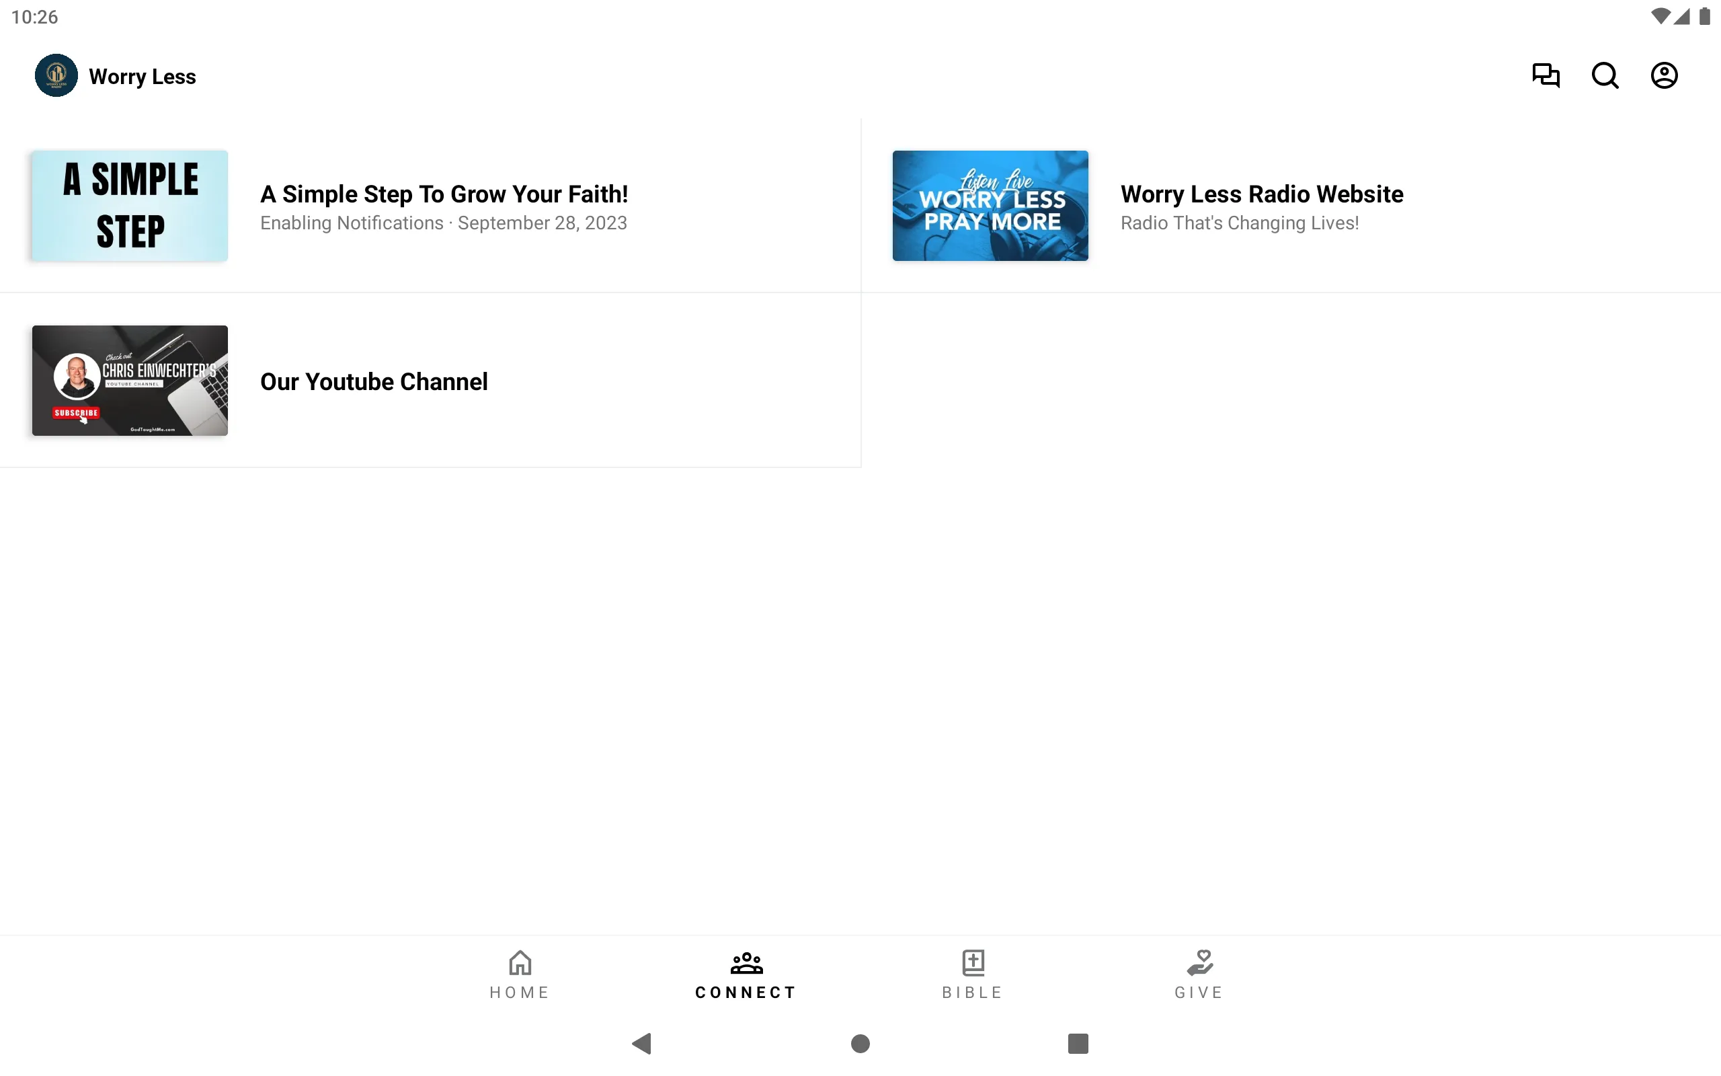
Task: Select the HOME tab
Action: coord(519,974)
